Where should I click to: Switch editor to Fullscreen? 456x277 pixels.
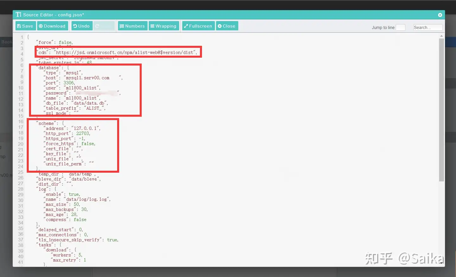click(198, 26)
